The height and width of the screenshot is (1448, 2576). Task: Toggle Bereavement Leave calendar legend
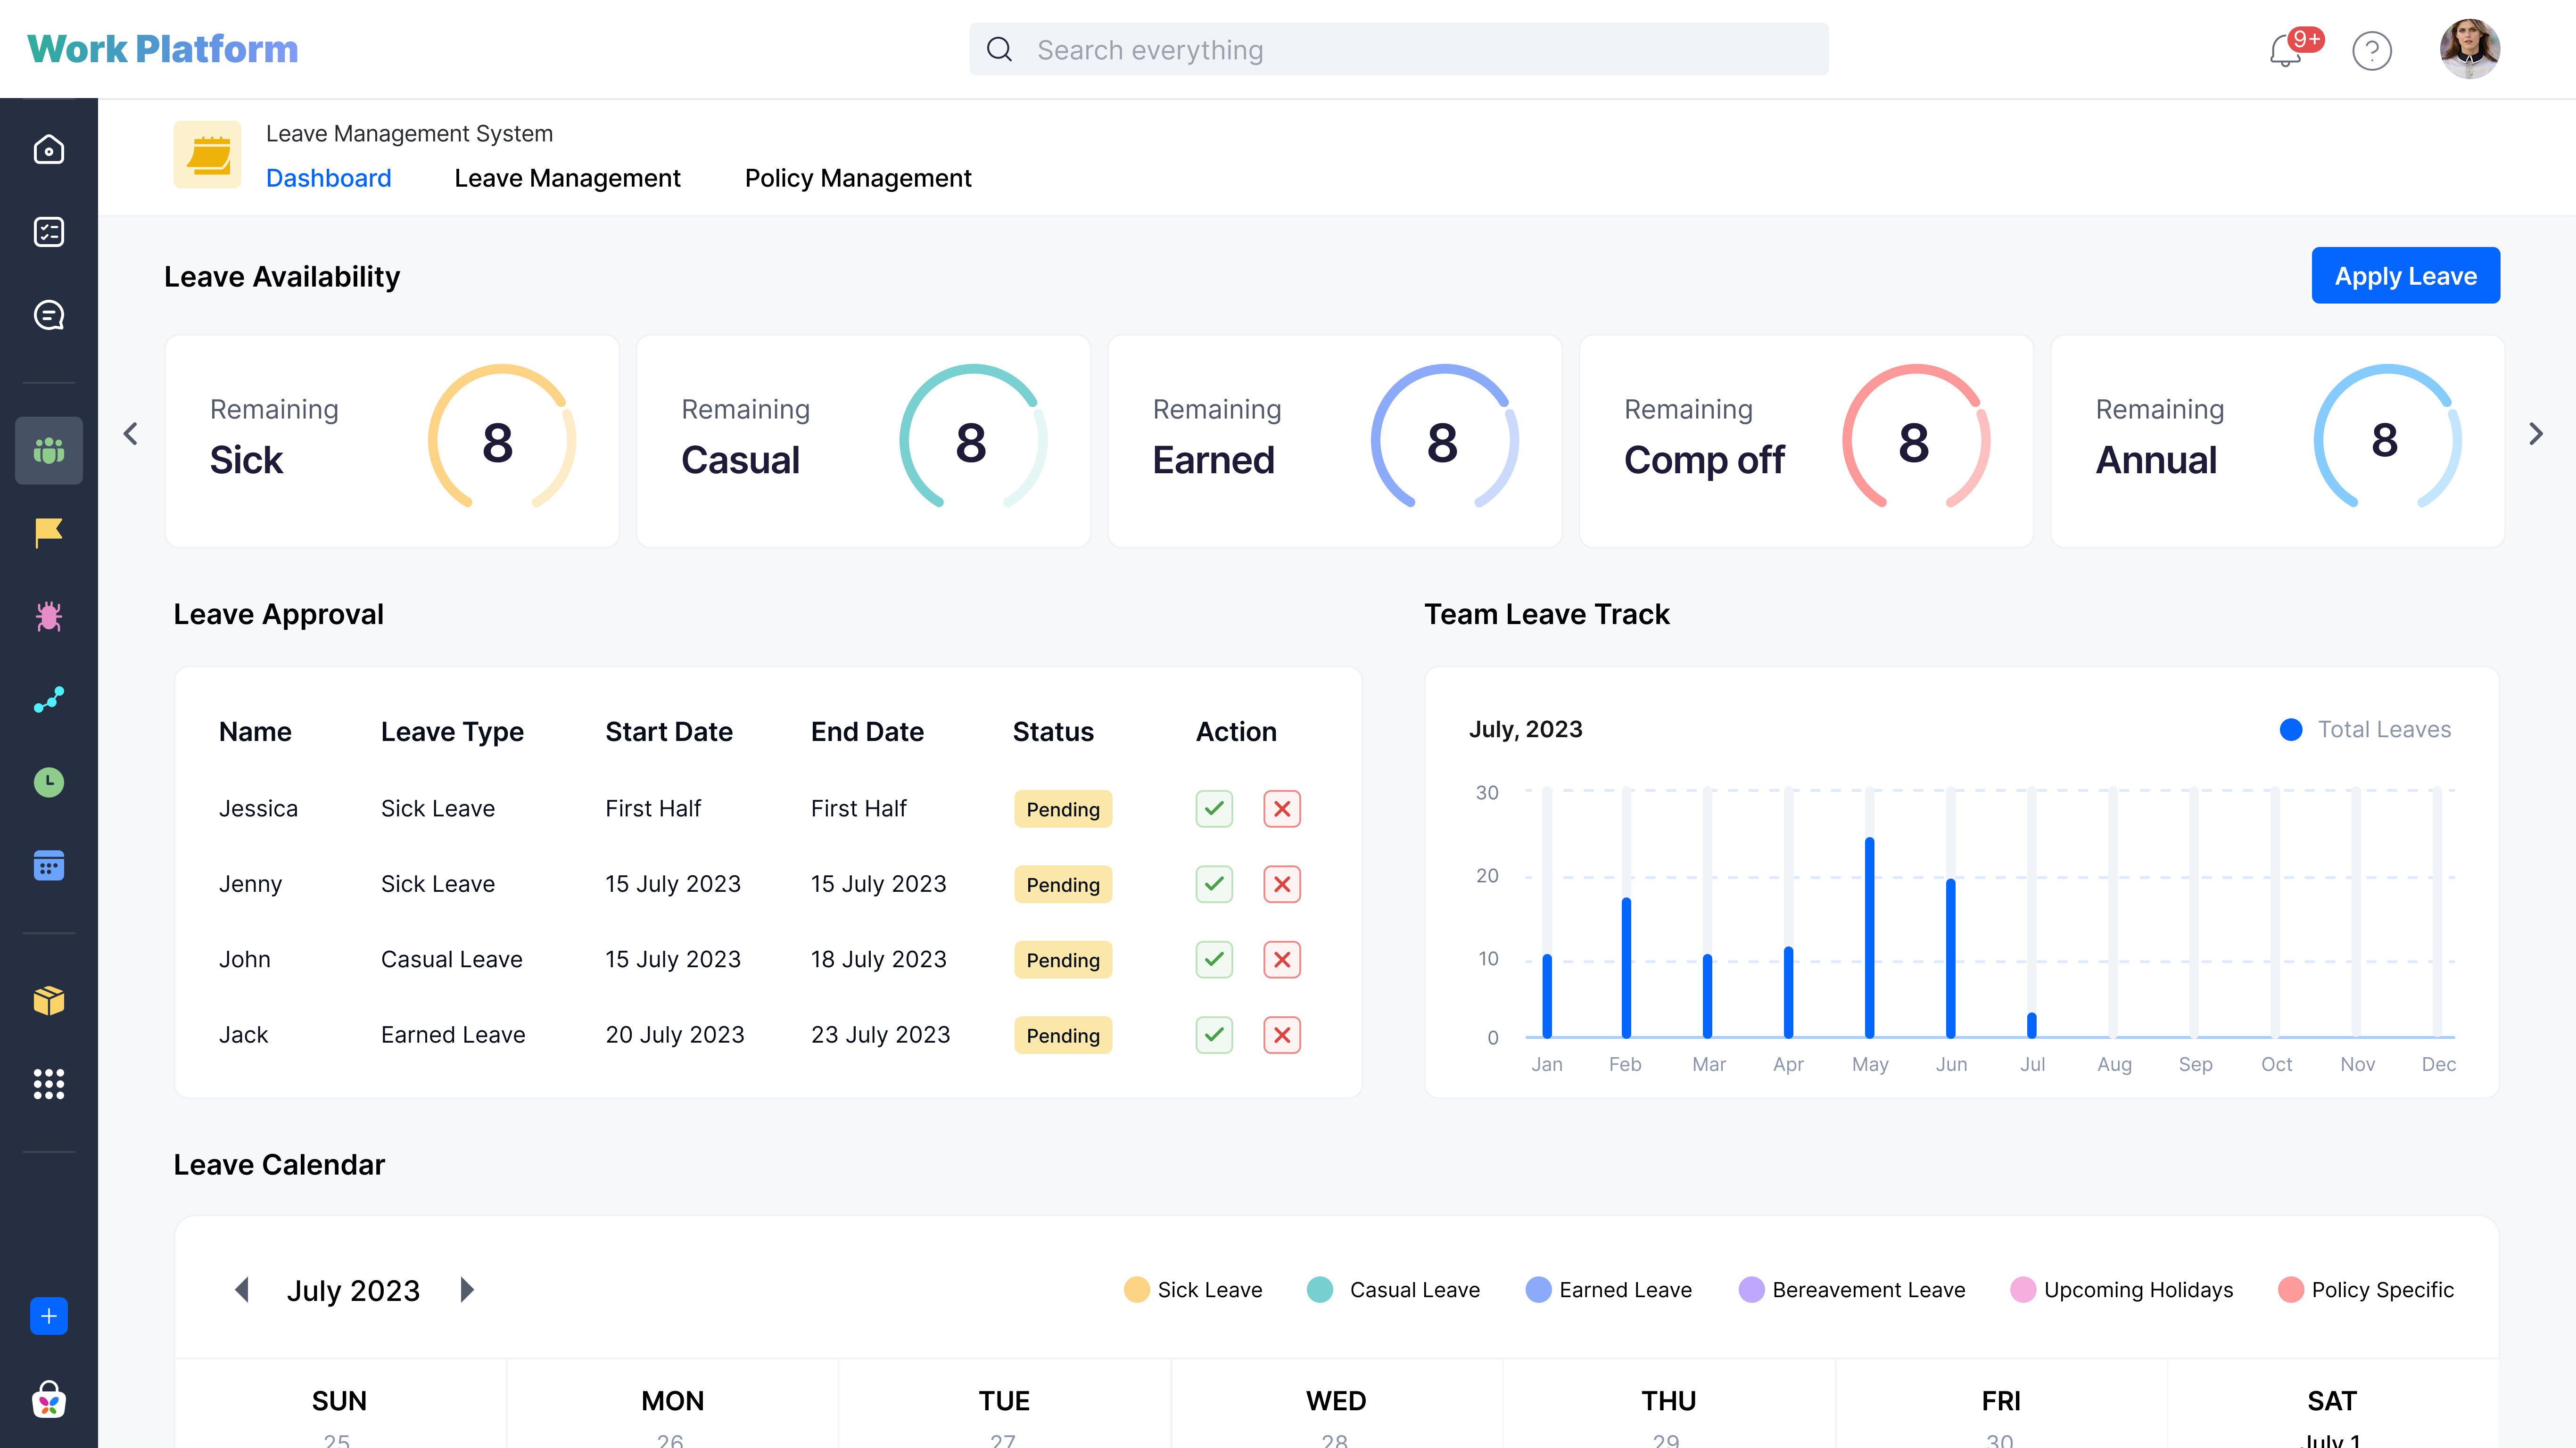point(1852,1290)
